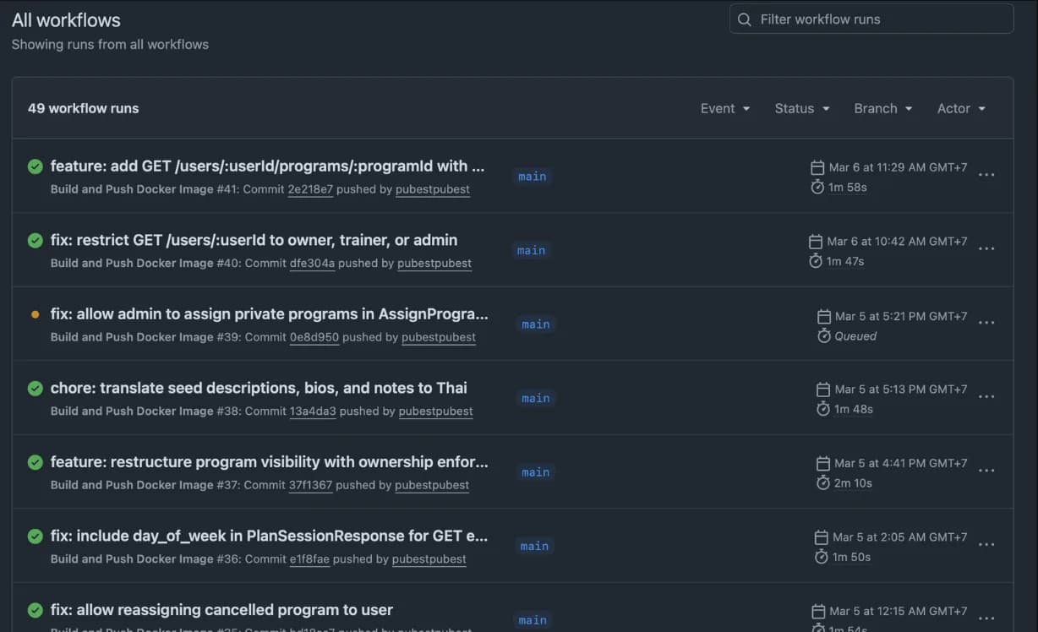This screenshot has width=1038, height=632.
Task: Open pubestpubest profile in run #36 row
Action: (x=429, y=559)
